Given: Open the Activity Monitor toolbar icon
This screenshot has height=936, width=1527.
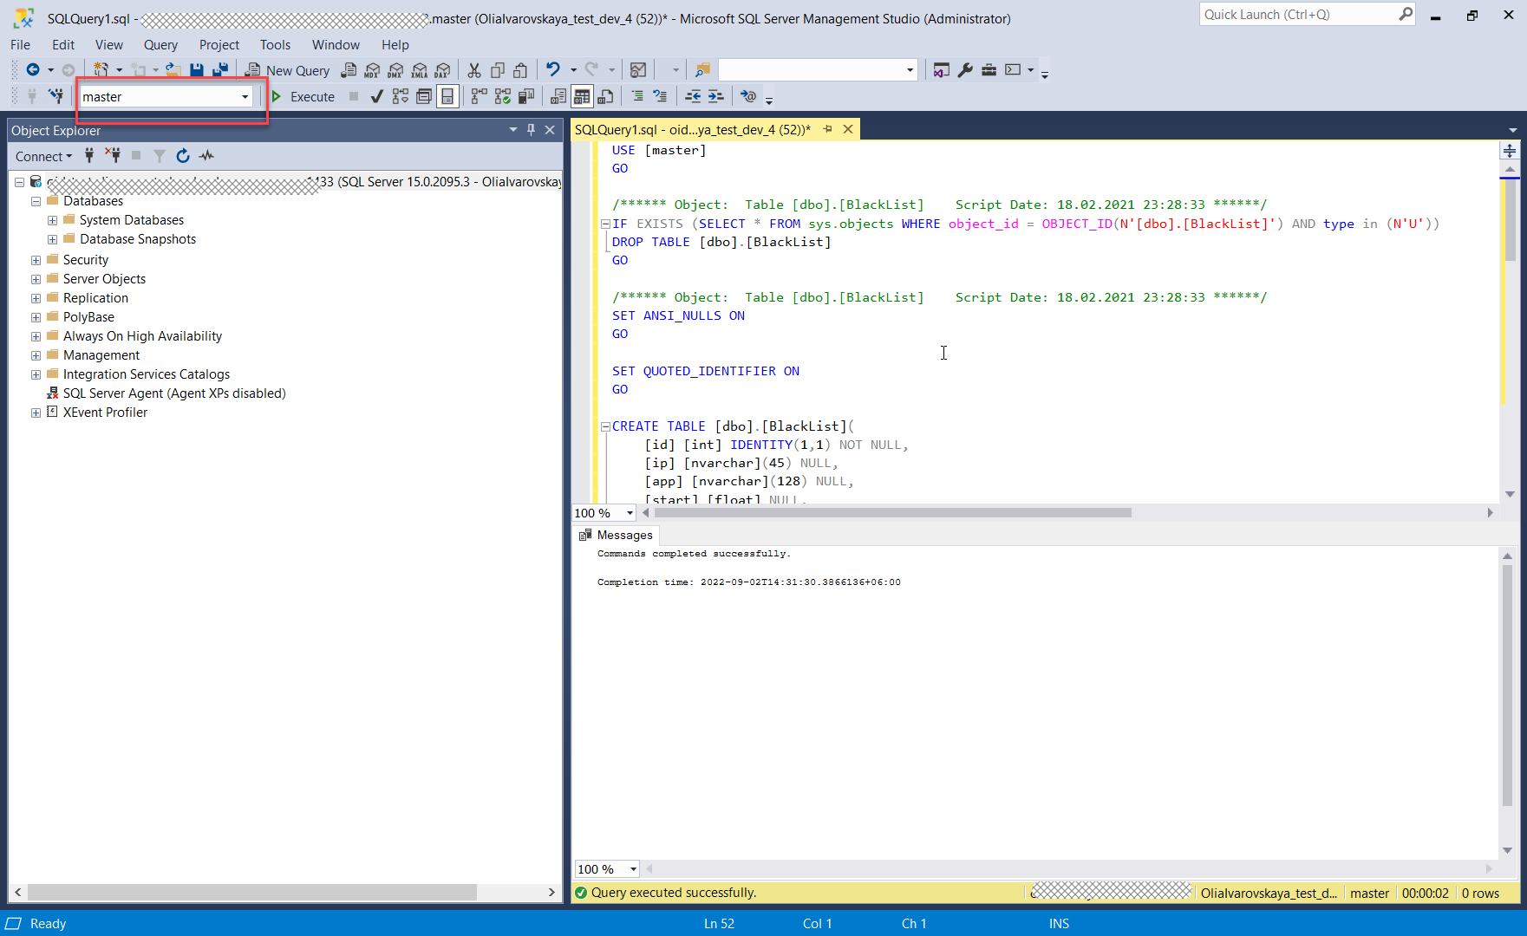Looking at the screenshot, I should [638, 70].
